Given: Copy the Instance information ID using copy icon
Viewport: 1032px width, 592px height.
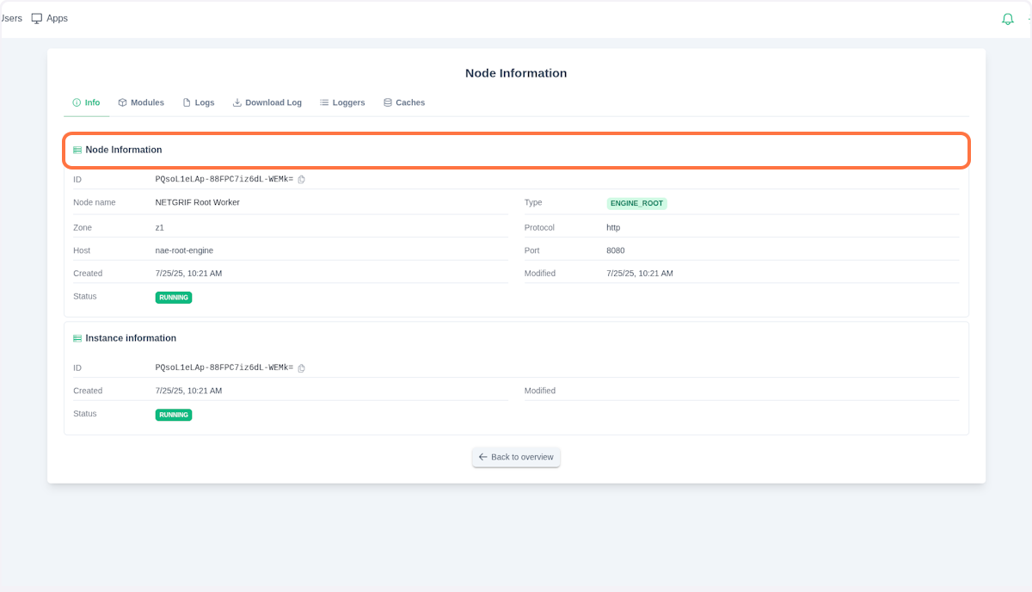Looking at the screenshot, I should tap(301, 367).
